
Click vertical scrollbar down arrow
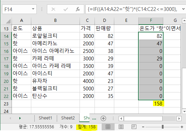184,111
